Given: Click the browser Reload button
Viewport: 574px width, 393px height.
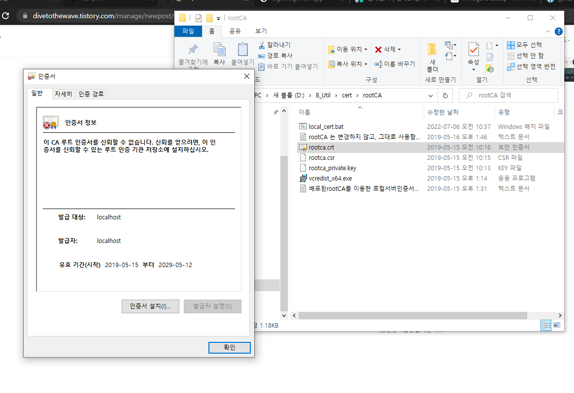Looking at the screenshot, I should click(5, 16).
